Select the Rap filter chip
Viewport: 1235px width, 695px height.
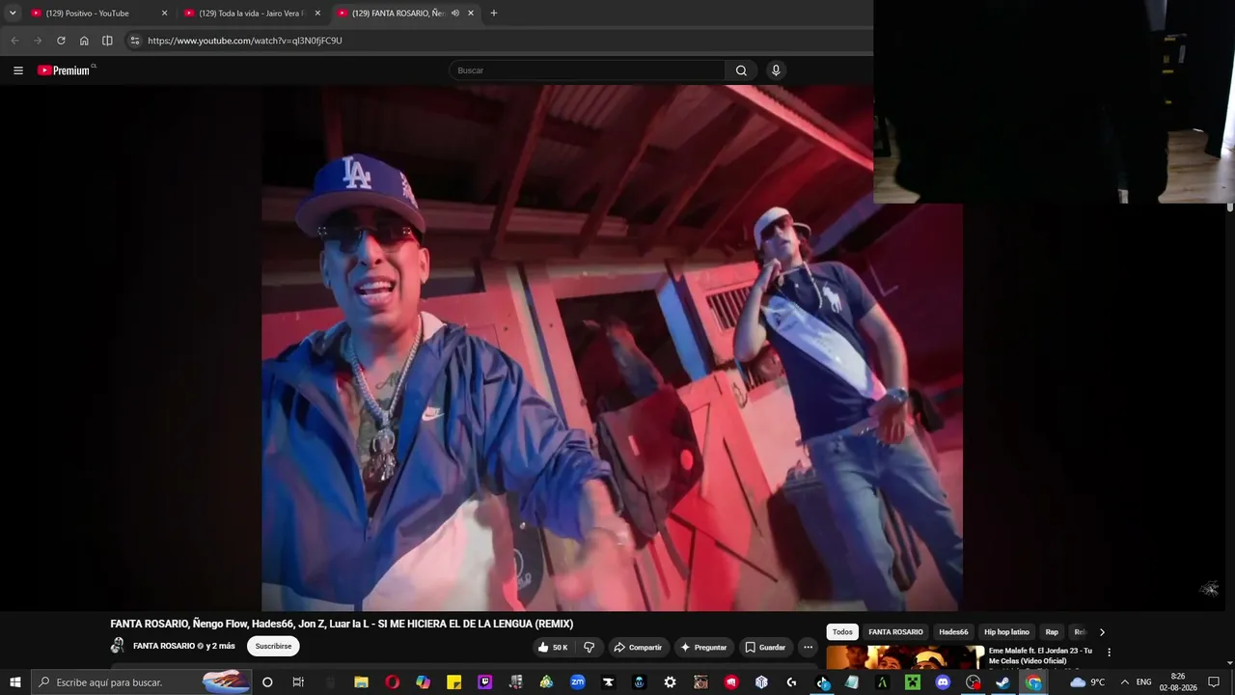pos(1052,632)
